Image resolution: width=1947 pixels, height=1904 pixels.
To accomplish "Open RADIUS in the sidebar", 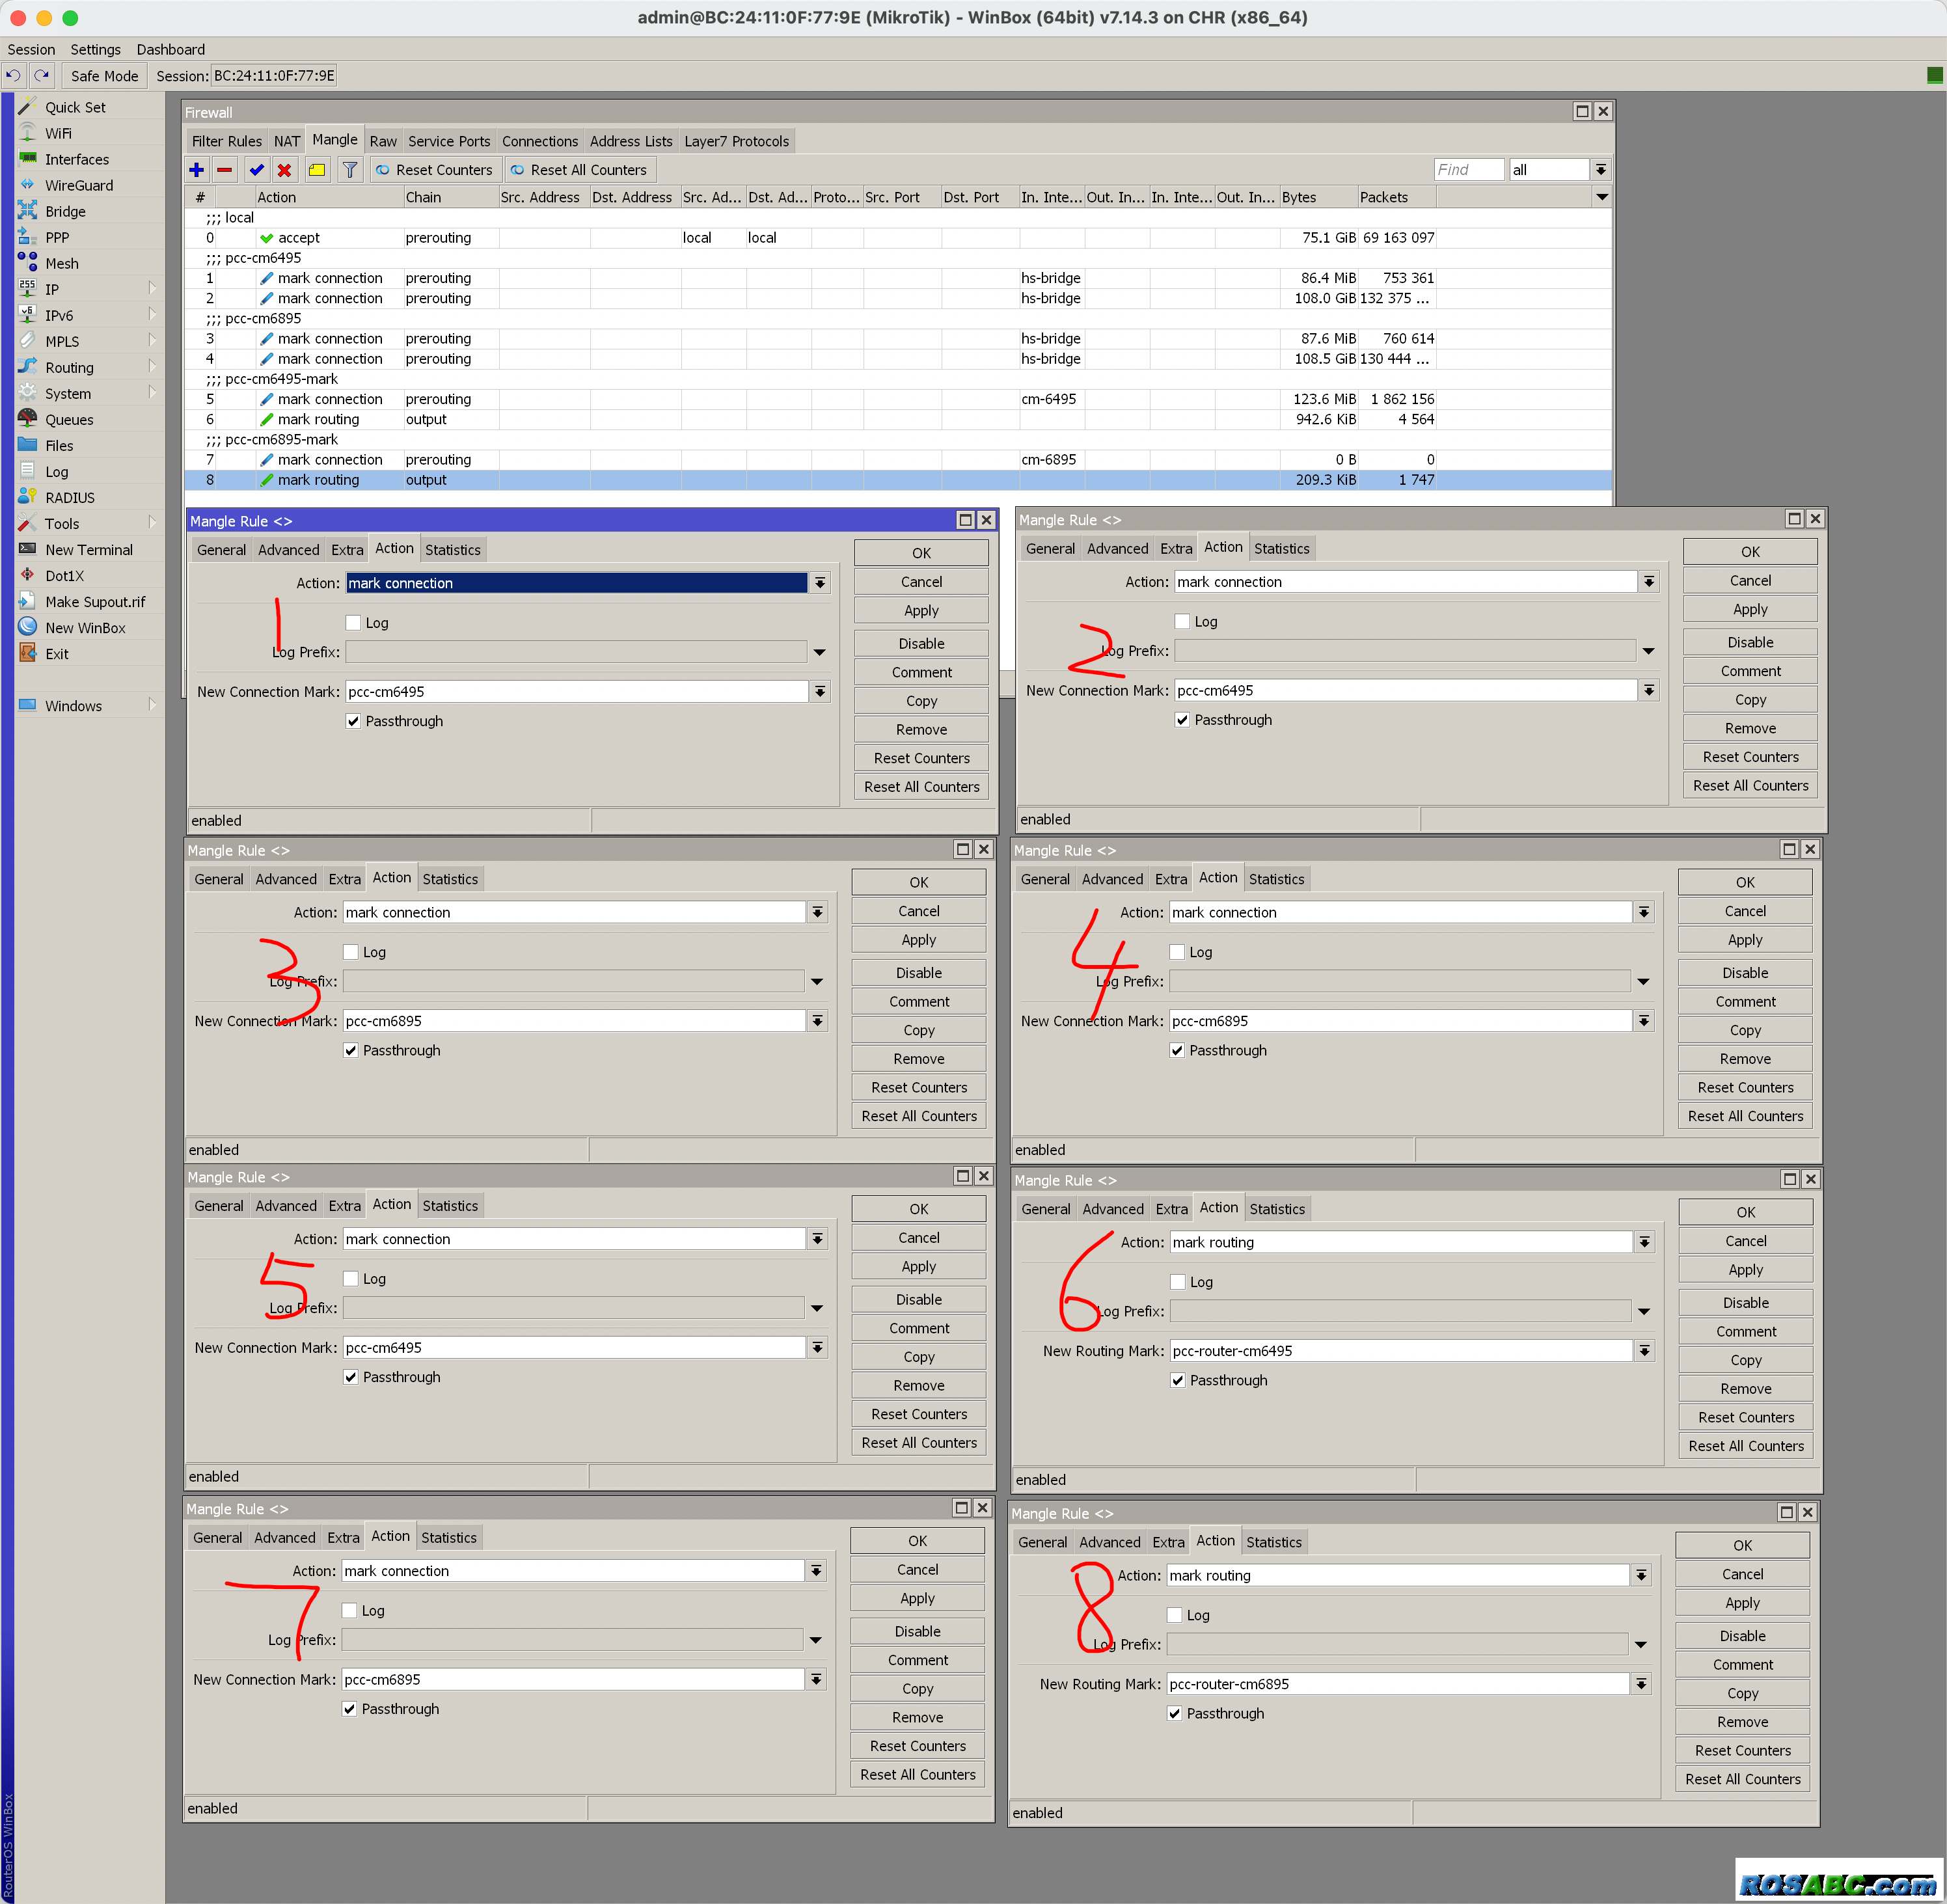I will 70,498.
